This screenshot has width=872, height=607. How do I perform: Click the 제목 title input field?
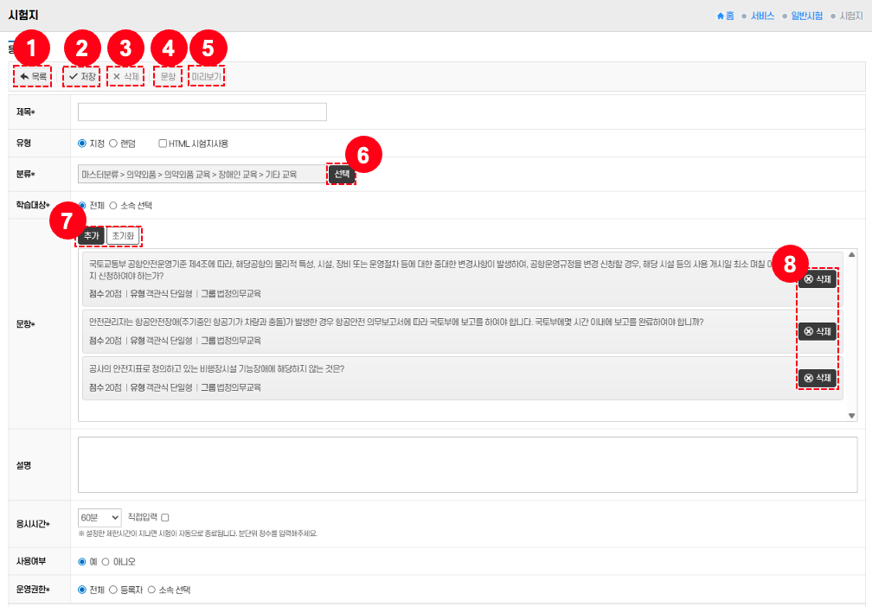coord(202,112)
